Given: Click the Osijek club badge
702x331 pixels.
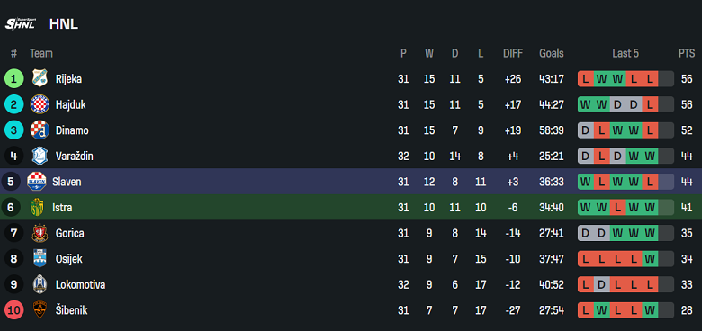Looking at the screenshot, I should 40,258.
